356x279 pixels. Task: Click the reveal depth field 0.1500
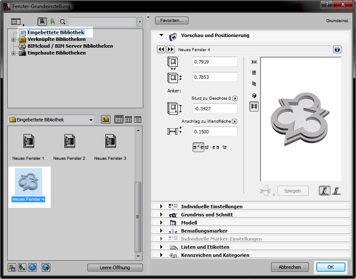215,132
